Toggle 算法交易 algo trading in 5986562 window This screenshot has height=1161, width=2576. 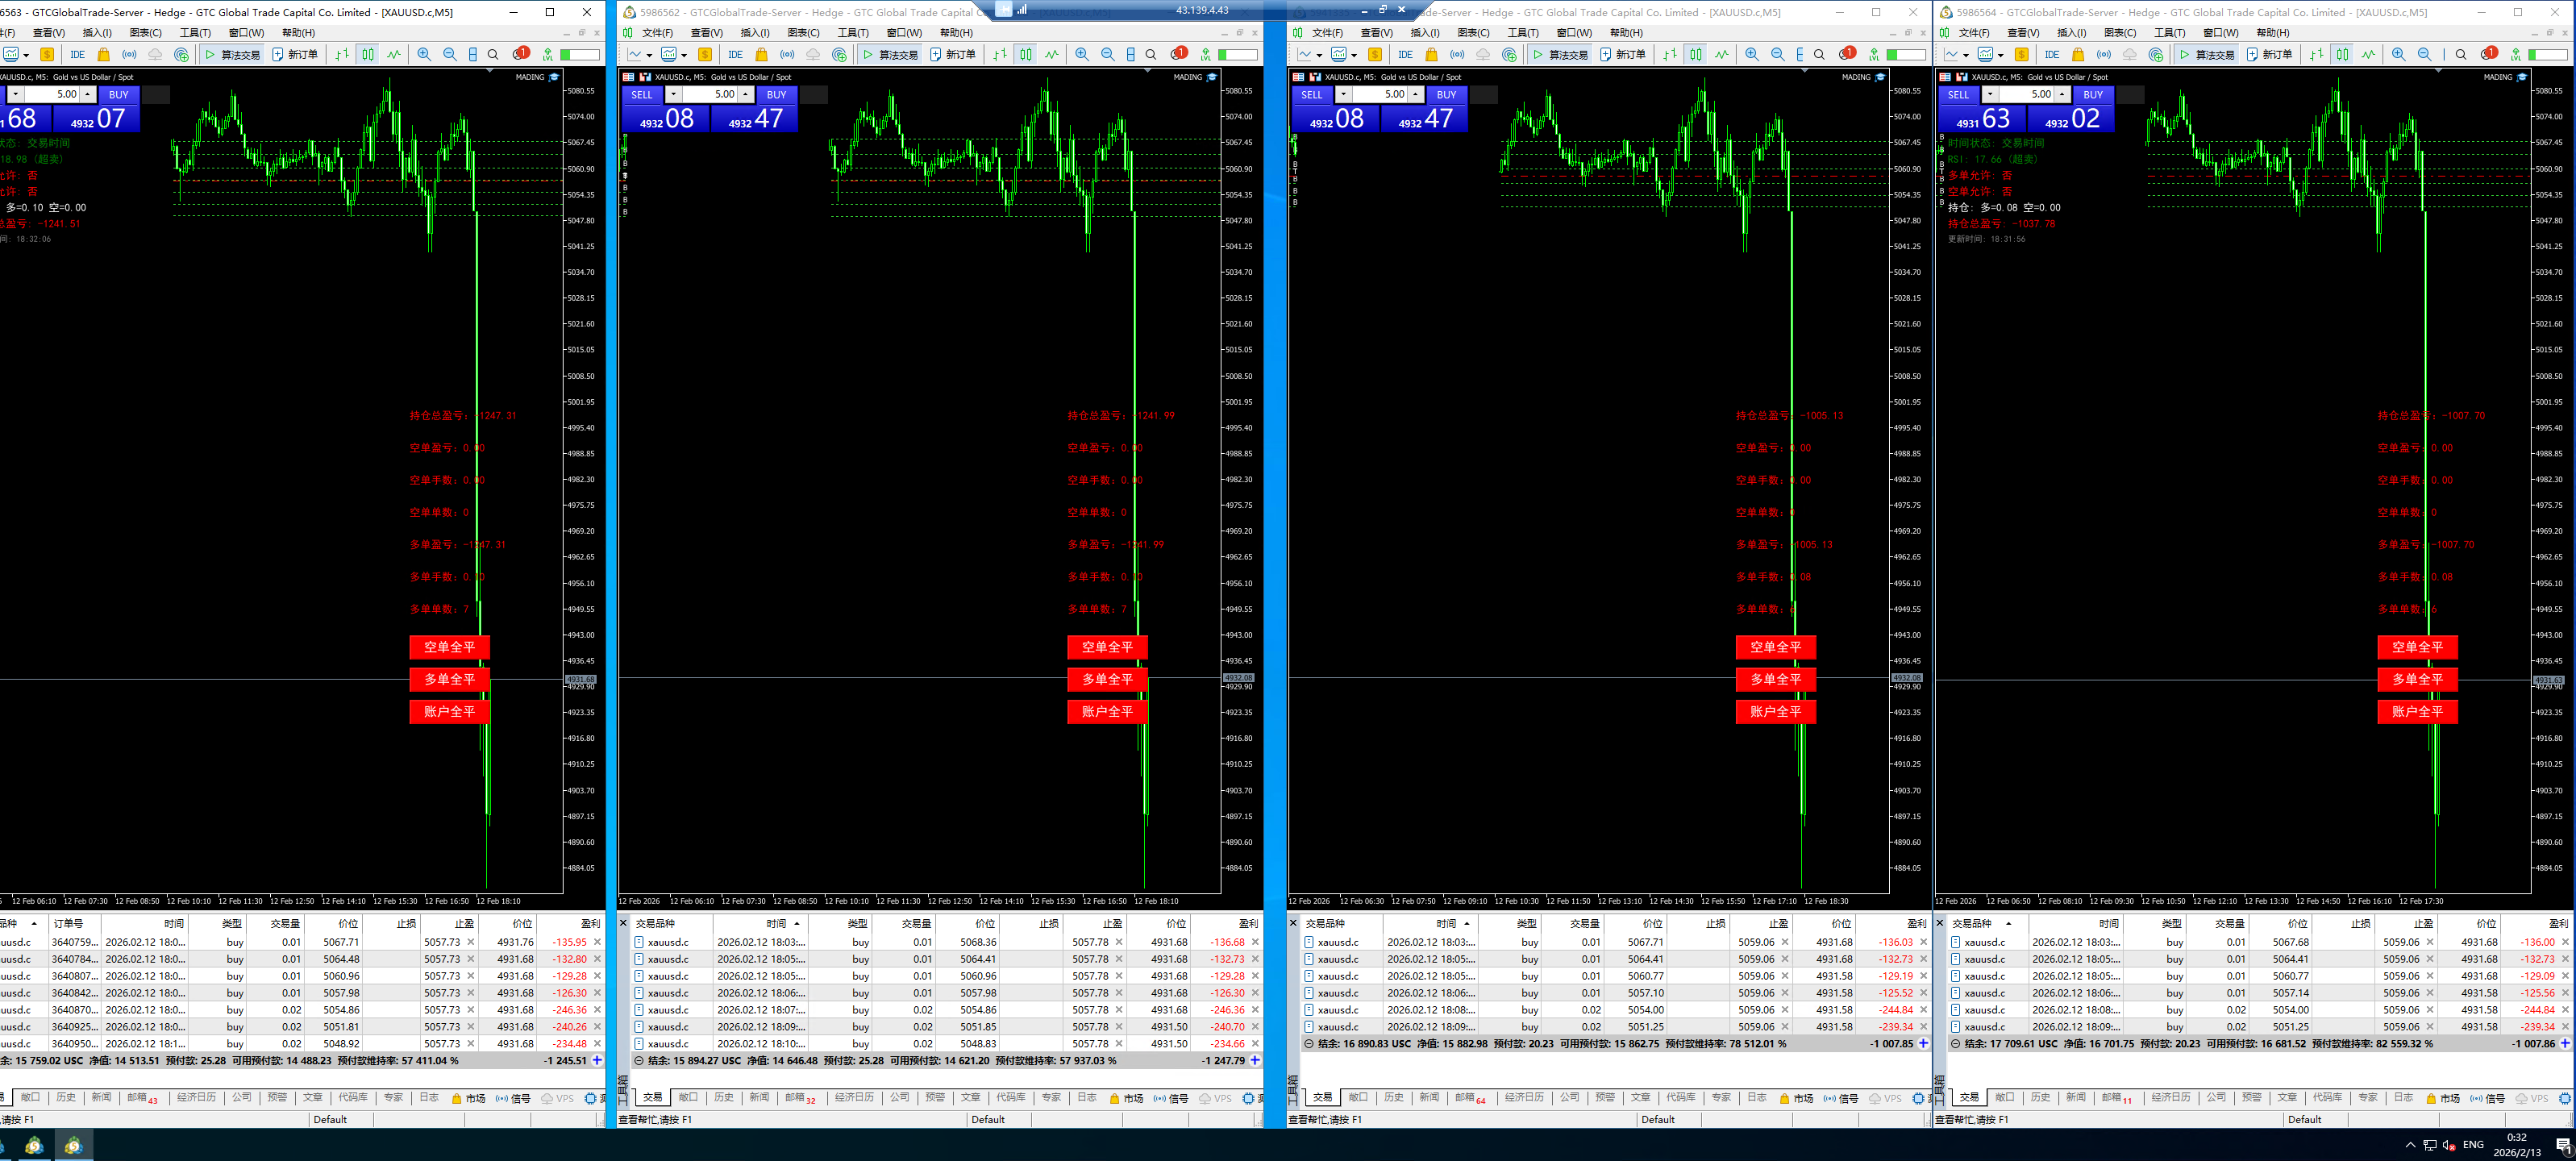tap(889, 54)
